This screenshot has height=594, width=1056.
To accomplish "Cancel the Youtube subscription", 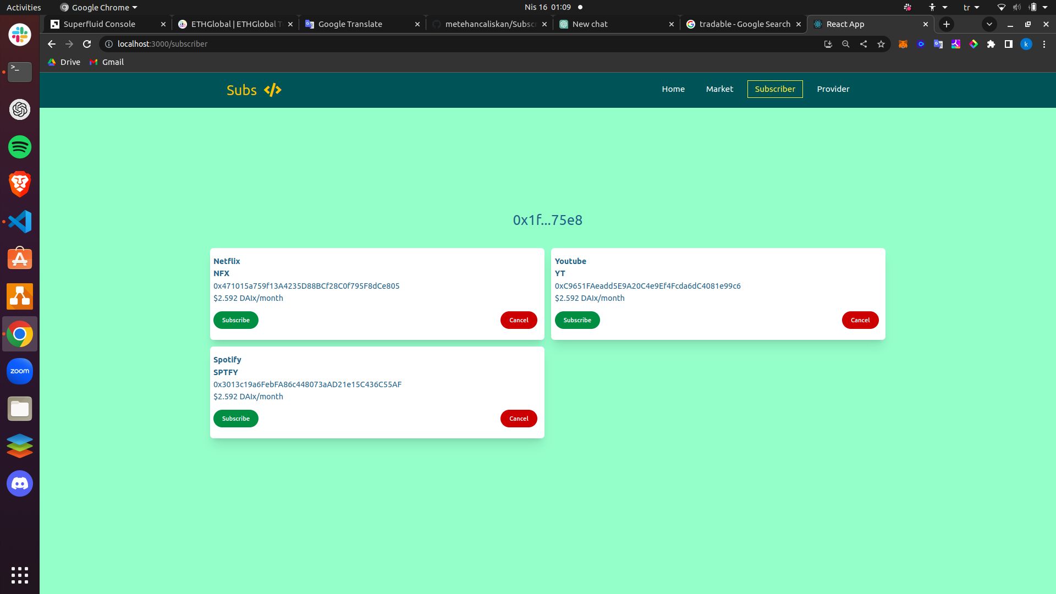I will click(x=860, y=320).
